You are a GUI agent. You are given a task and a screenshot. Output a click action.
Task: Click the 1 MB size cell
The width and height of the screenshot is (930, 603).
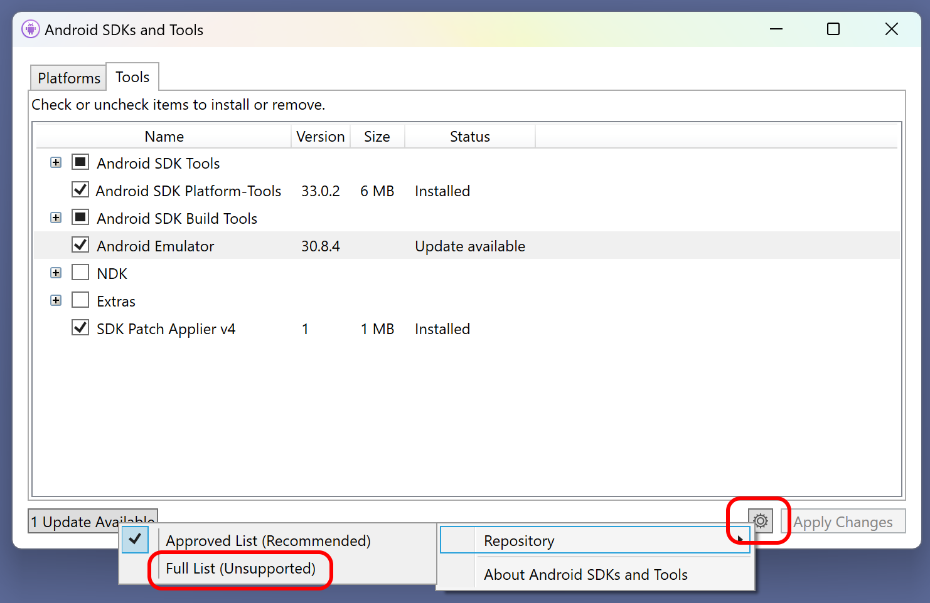[x=377, y=329]
